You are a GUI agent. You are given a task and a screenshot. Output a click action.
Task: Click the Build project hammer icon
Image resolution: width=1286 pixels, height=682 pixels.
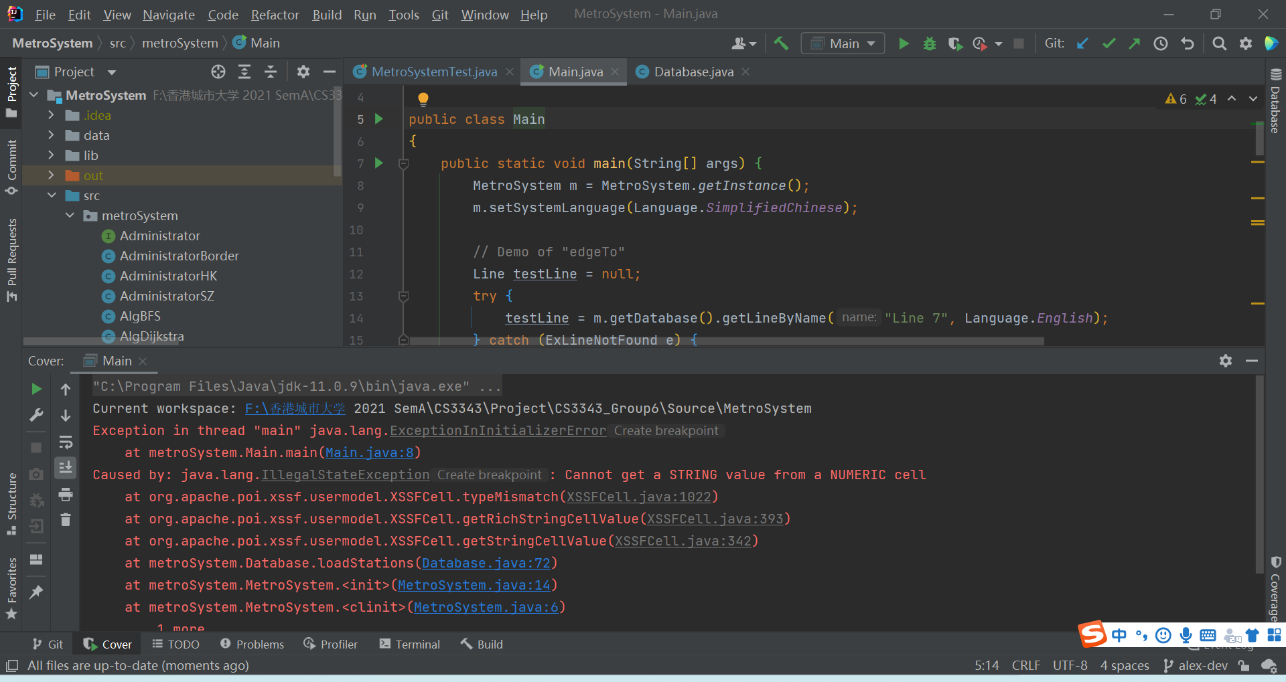click(x=781, y=44)
